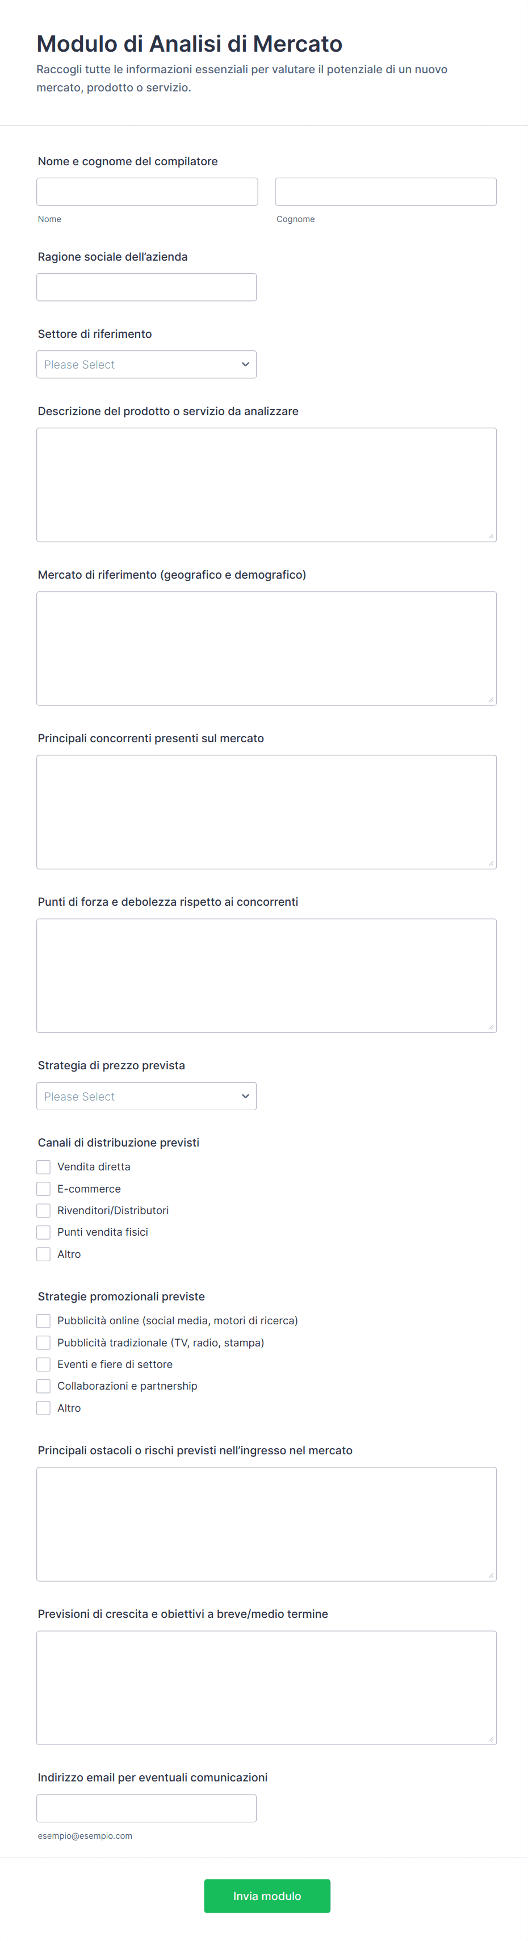Click the Indirizzo email input field

click(x=146, y=1808)
